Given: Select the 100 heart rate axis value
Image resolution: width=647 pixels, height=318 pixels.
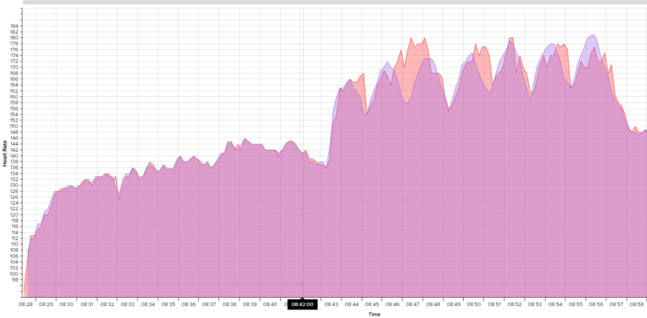Looking at the screenshot, I should pos(16,274).
